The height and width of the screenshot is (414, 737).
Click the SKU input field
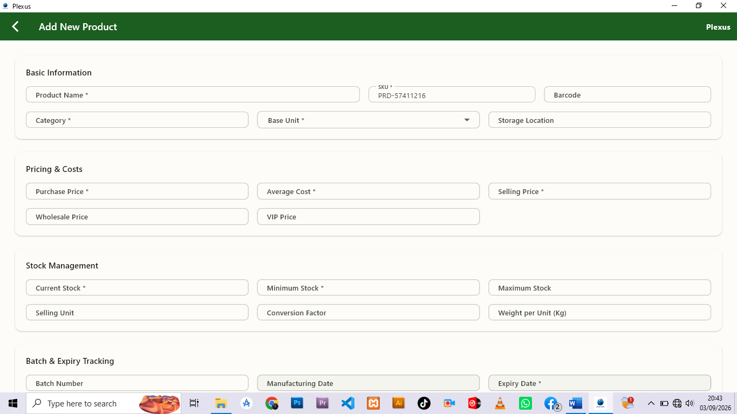(452, 94)
